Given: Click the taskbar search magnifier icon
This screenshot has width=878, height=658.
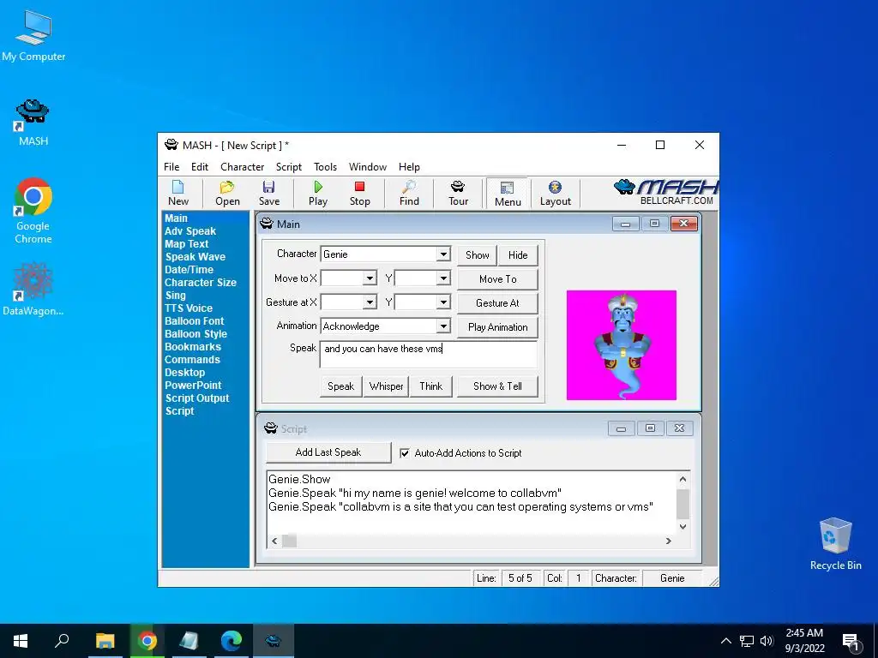Looking at the screenshot, I should coord(62,641).
